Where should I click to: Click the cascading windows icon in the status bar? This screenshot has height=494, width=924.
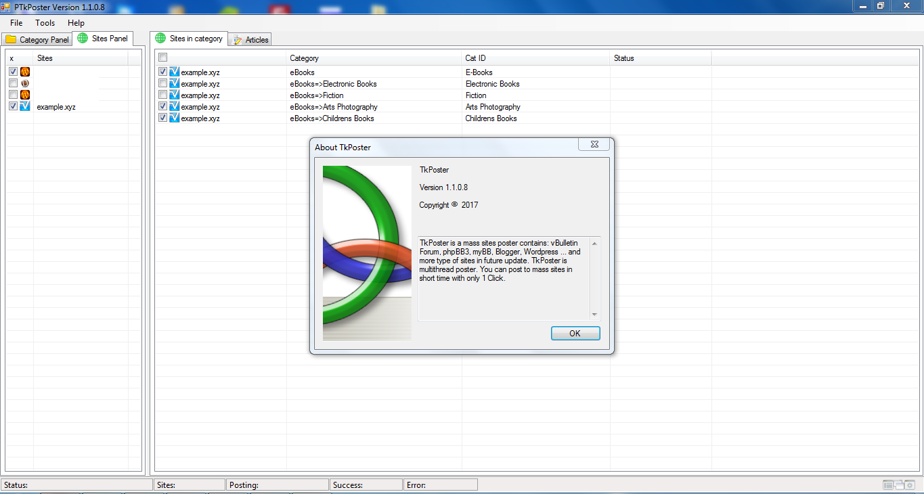pyautogui.click(x=900, y=485)
